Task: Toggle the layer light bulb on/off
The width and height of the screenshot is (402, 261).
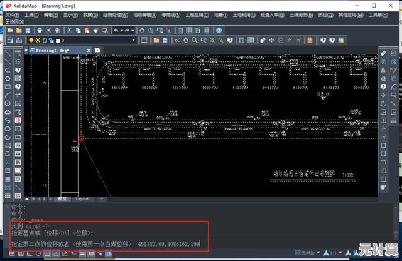Action: tap(31, 40)
